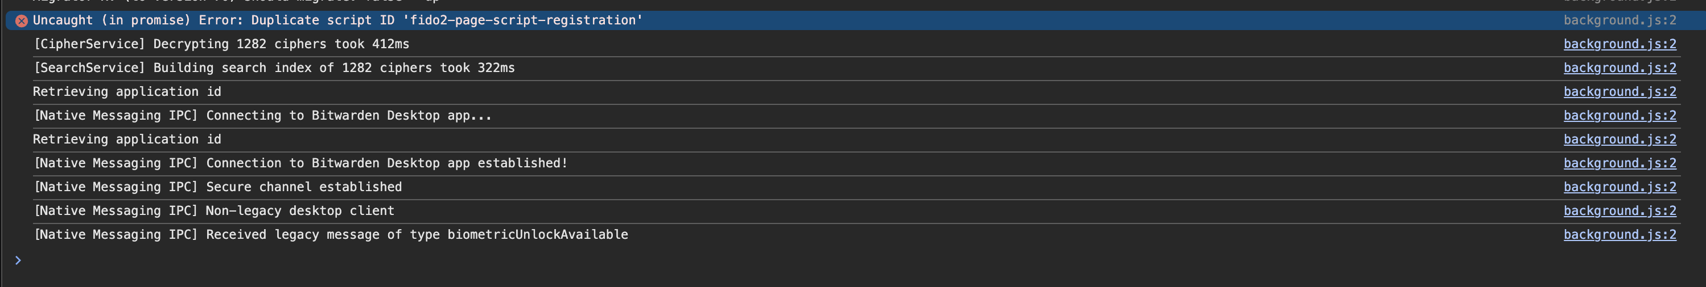1706x287 pixels.
Task: Open source link for Connecting to Bitwarden Desktop app
Action: (1620, 116)
